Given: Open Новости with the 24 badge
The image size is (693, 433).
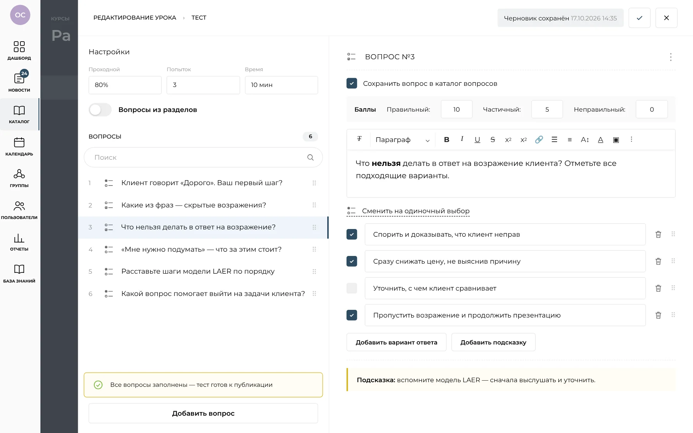Looking at the screenshot, I should (x=19, y=82).
